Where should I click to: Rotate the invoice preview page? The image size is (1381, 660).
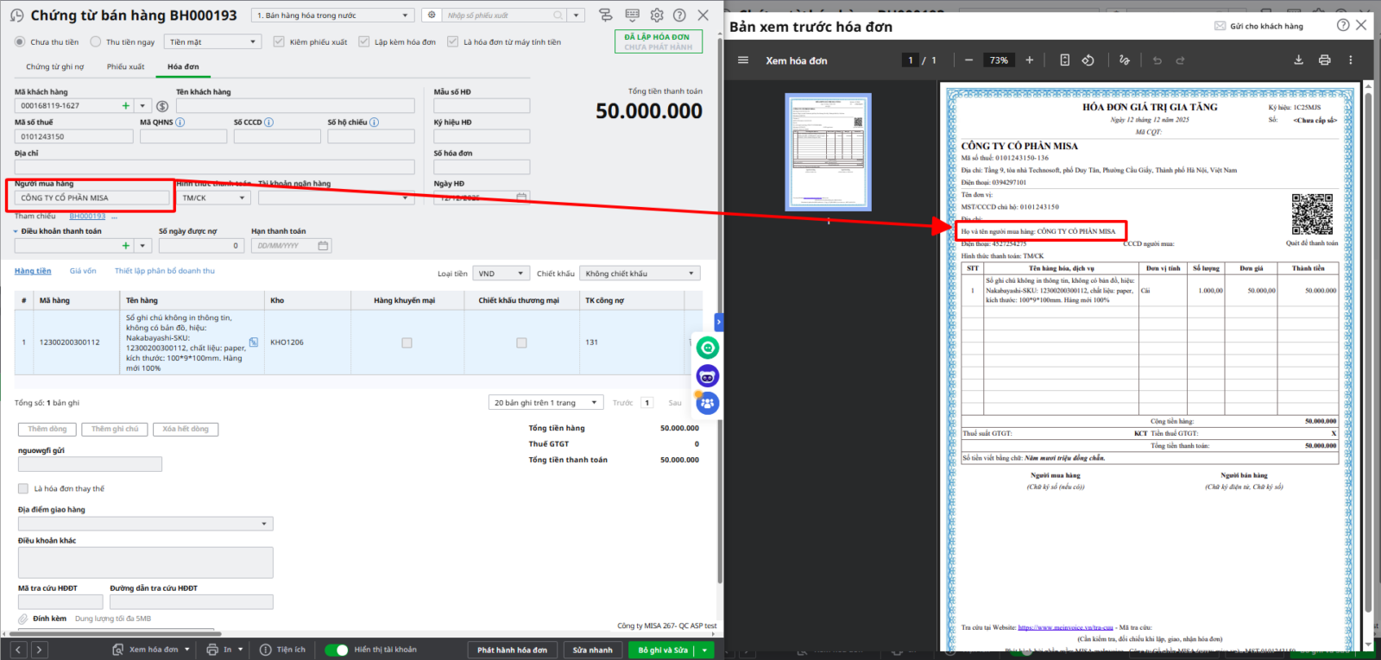pyautogui.click(x=1088, y=60)
